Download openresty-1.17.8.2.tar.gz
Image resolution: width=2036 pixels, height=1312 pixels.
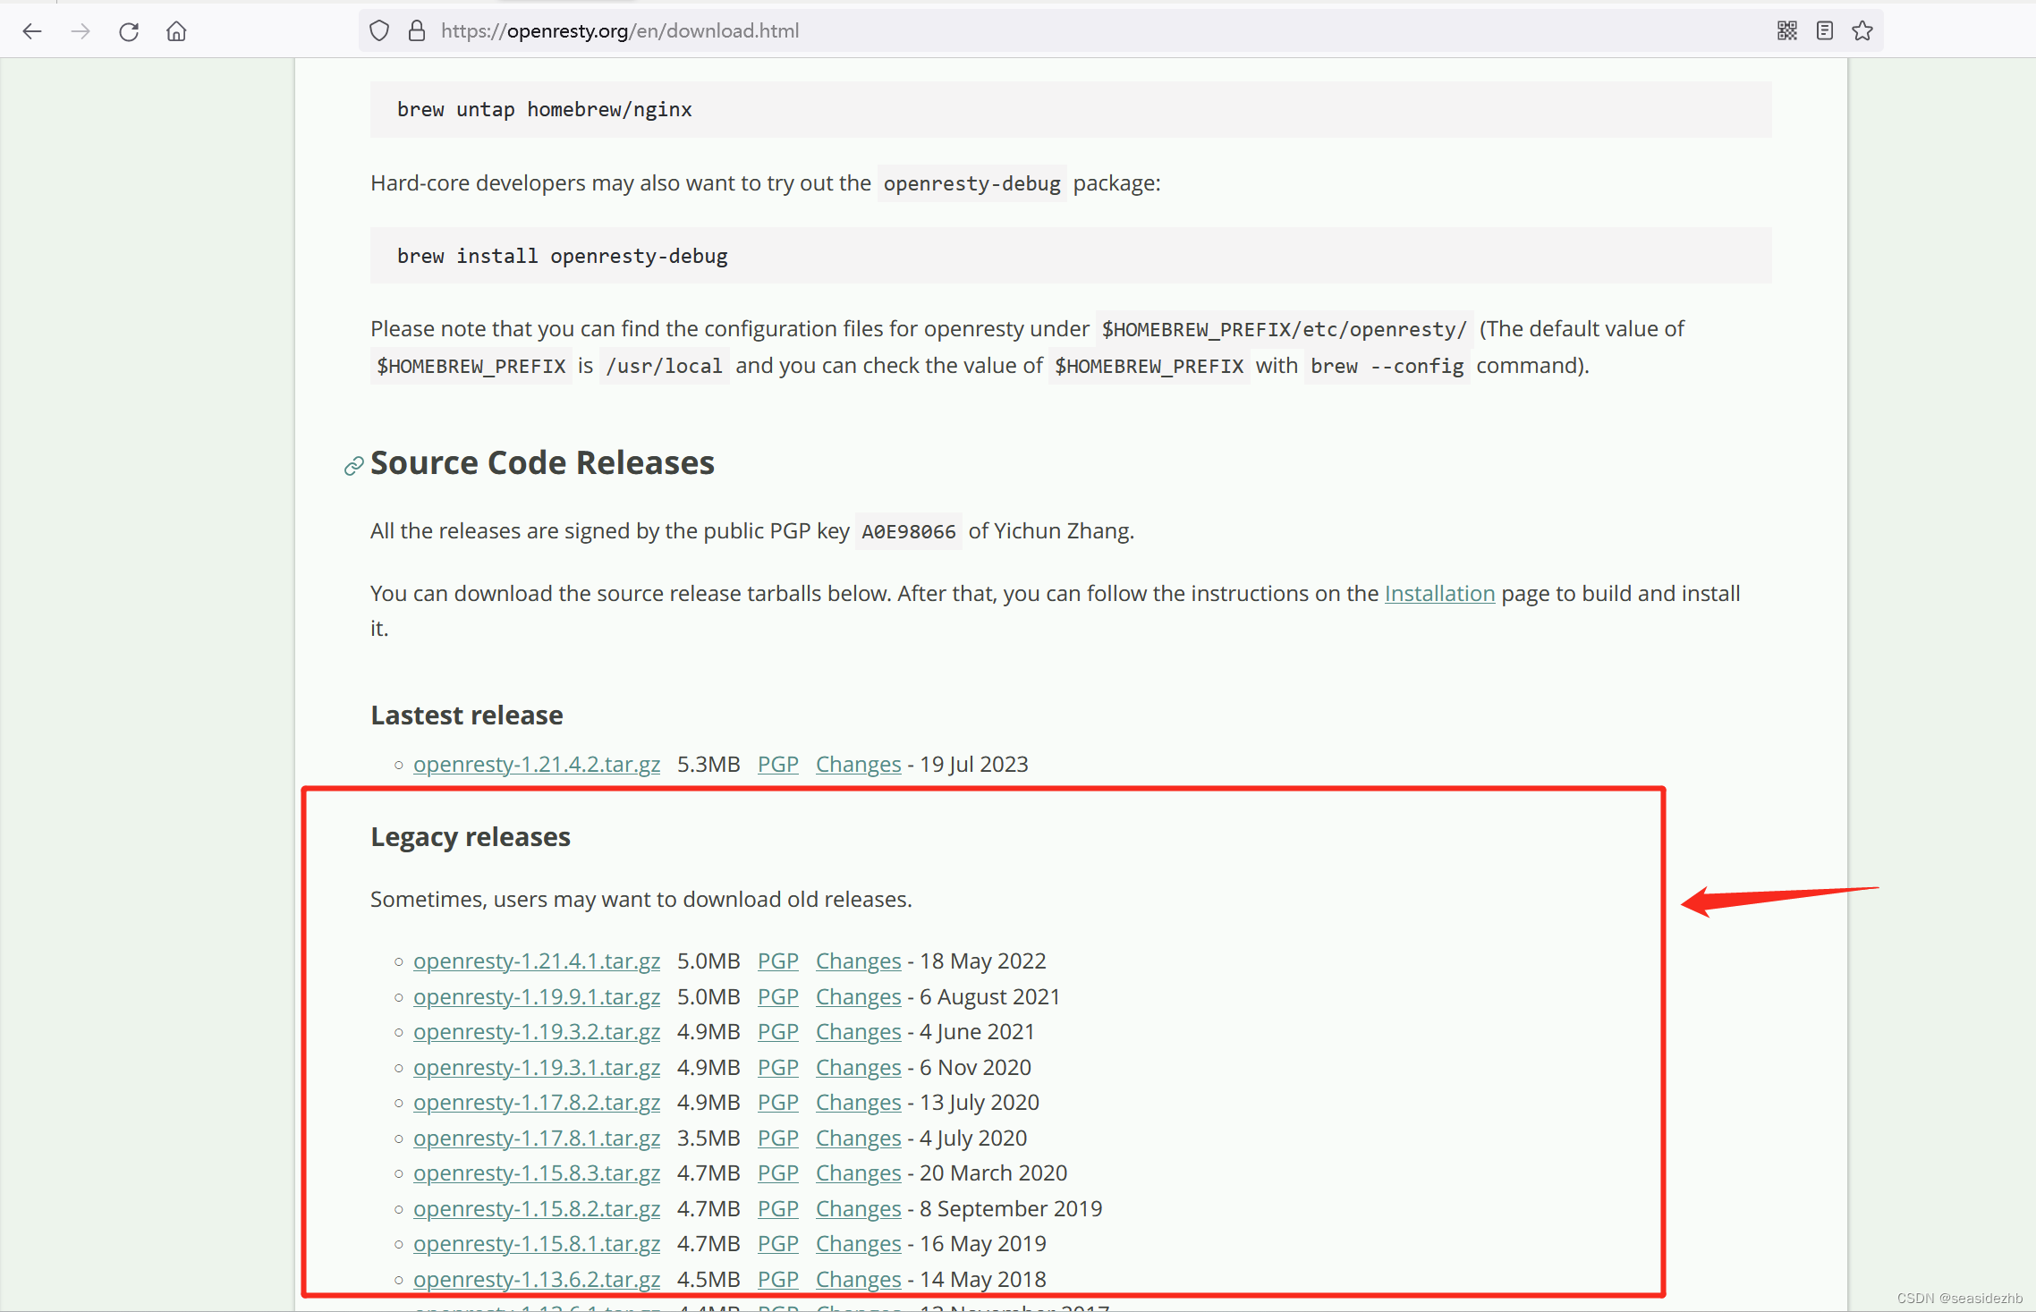click(x=537, y=1103)
